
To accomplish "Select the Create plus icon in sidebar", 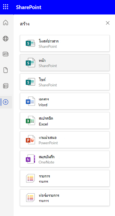I will tap(6, 102).
